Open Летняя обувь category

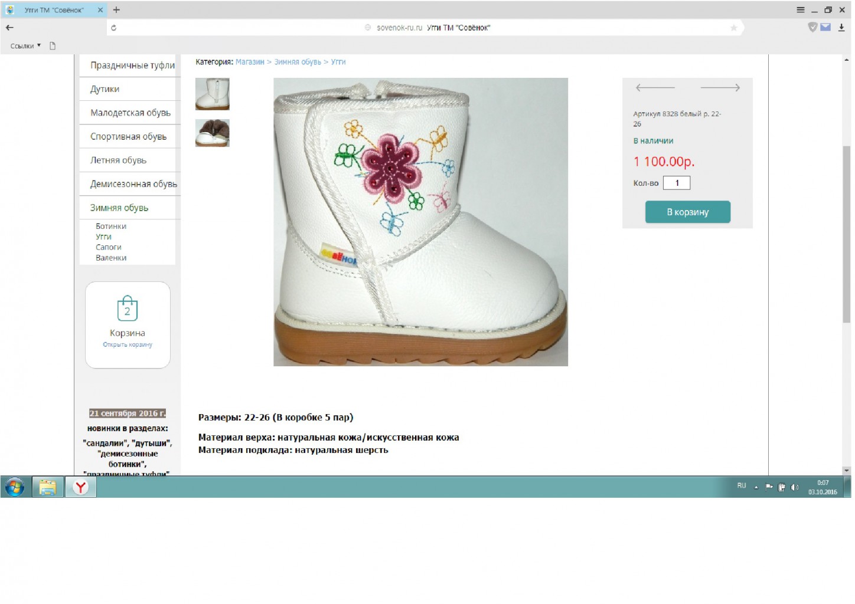pos(118,160)
